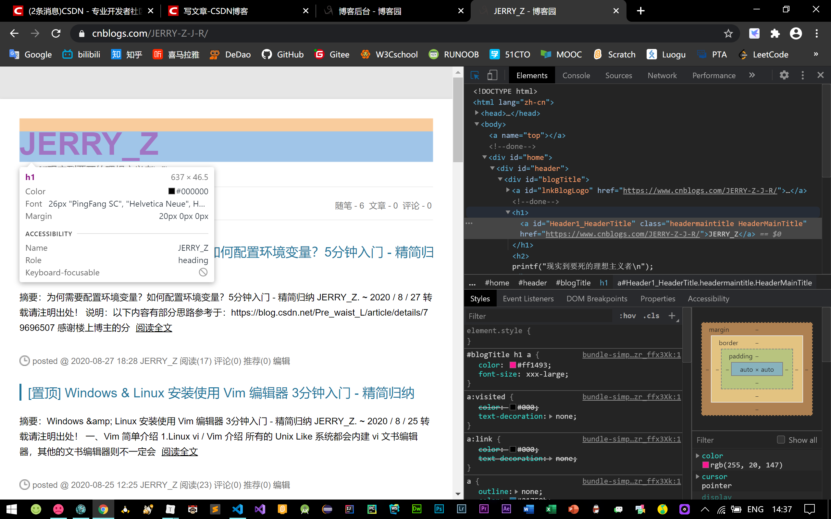
Task: Select the inspect element tool in DevTools
Action: [475, 75]
